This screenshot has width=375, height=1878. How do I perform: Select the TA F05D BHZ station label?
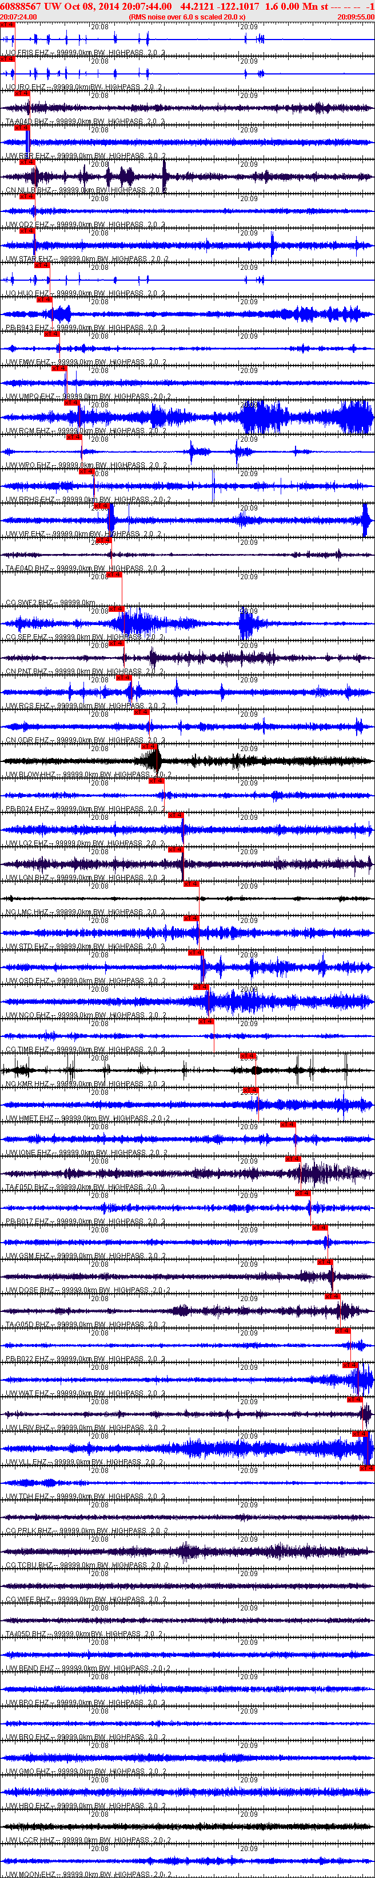tap(85, 1187)
